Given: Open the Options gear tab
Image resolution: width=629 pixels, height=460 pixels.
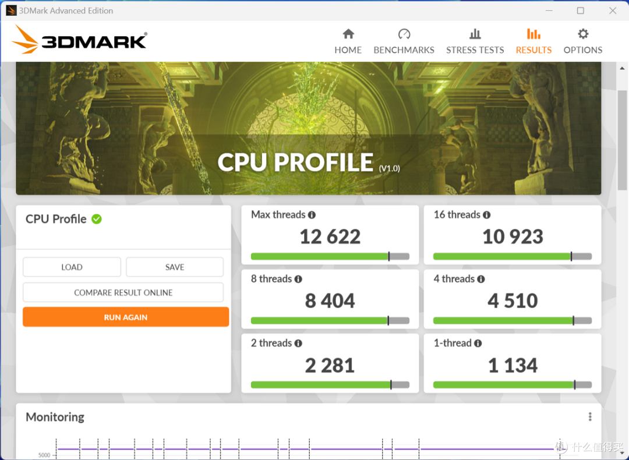Looking at the screenshot, I should click(x=582, y=41).
